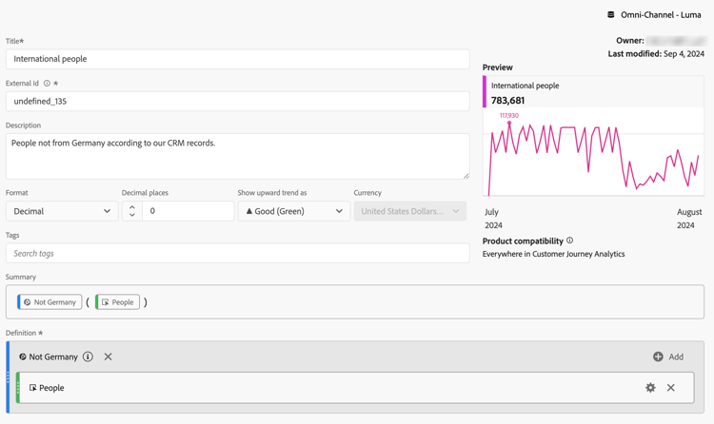Open the People component gear settings
The width and height of the screenshot is (714, 424).
point(650,388)
